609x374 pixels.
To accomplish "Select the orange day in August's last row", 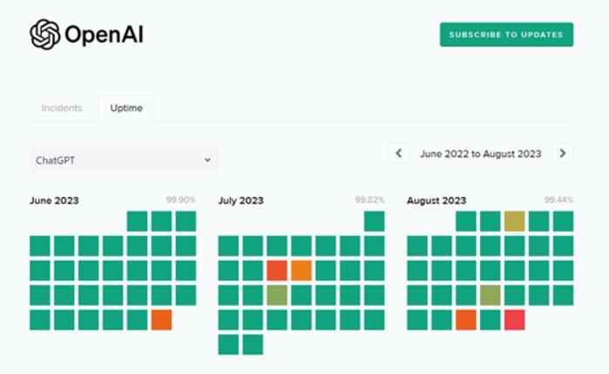I will click(x=465, y=320).
